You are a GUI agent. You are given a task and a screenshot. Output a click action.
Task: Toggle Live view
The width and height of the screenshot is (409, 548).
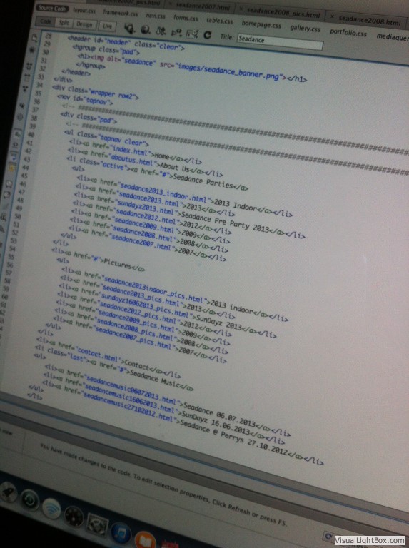pyautogui.click(x=107, y=26)
